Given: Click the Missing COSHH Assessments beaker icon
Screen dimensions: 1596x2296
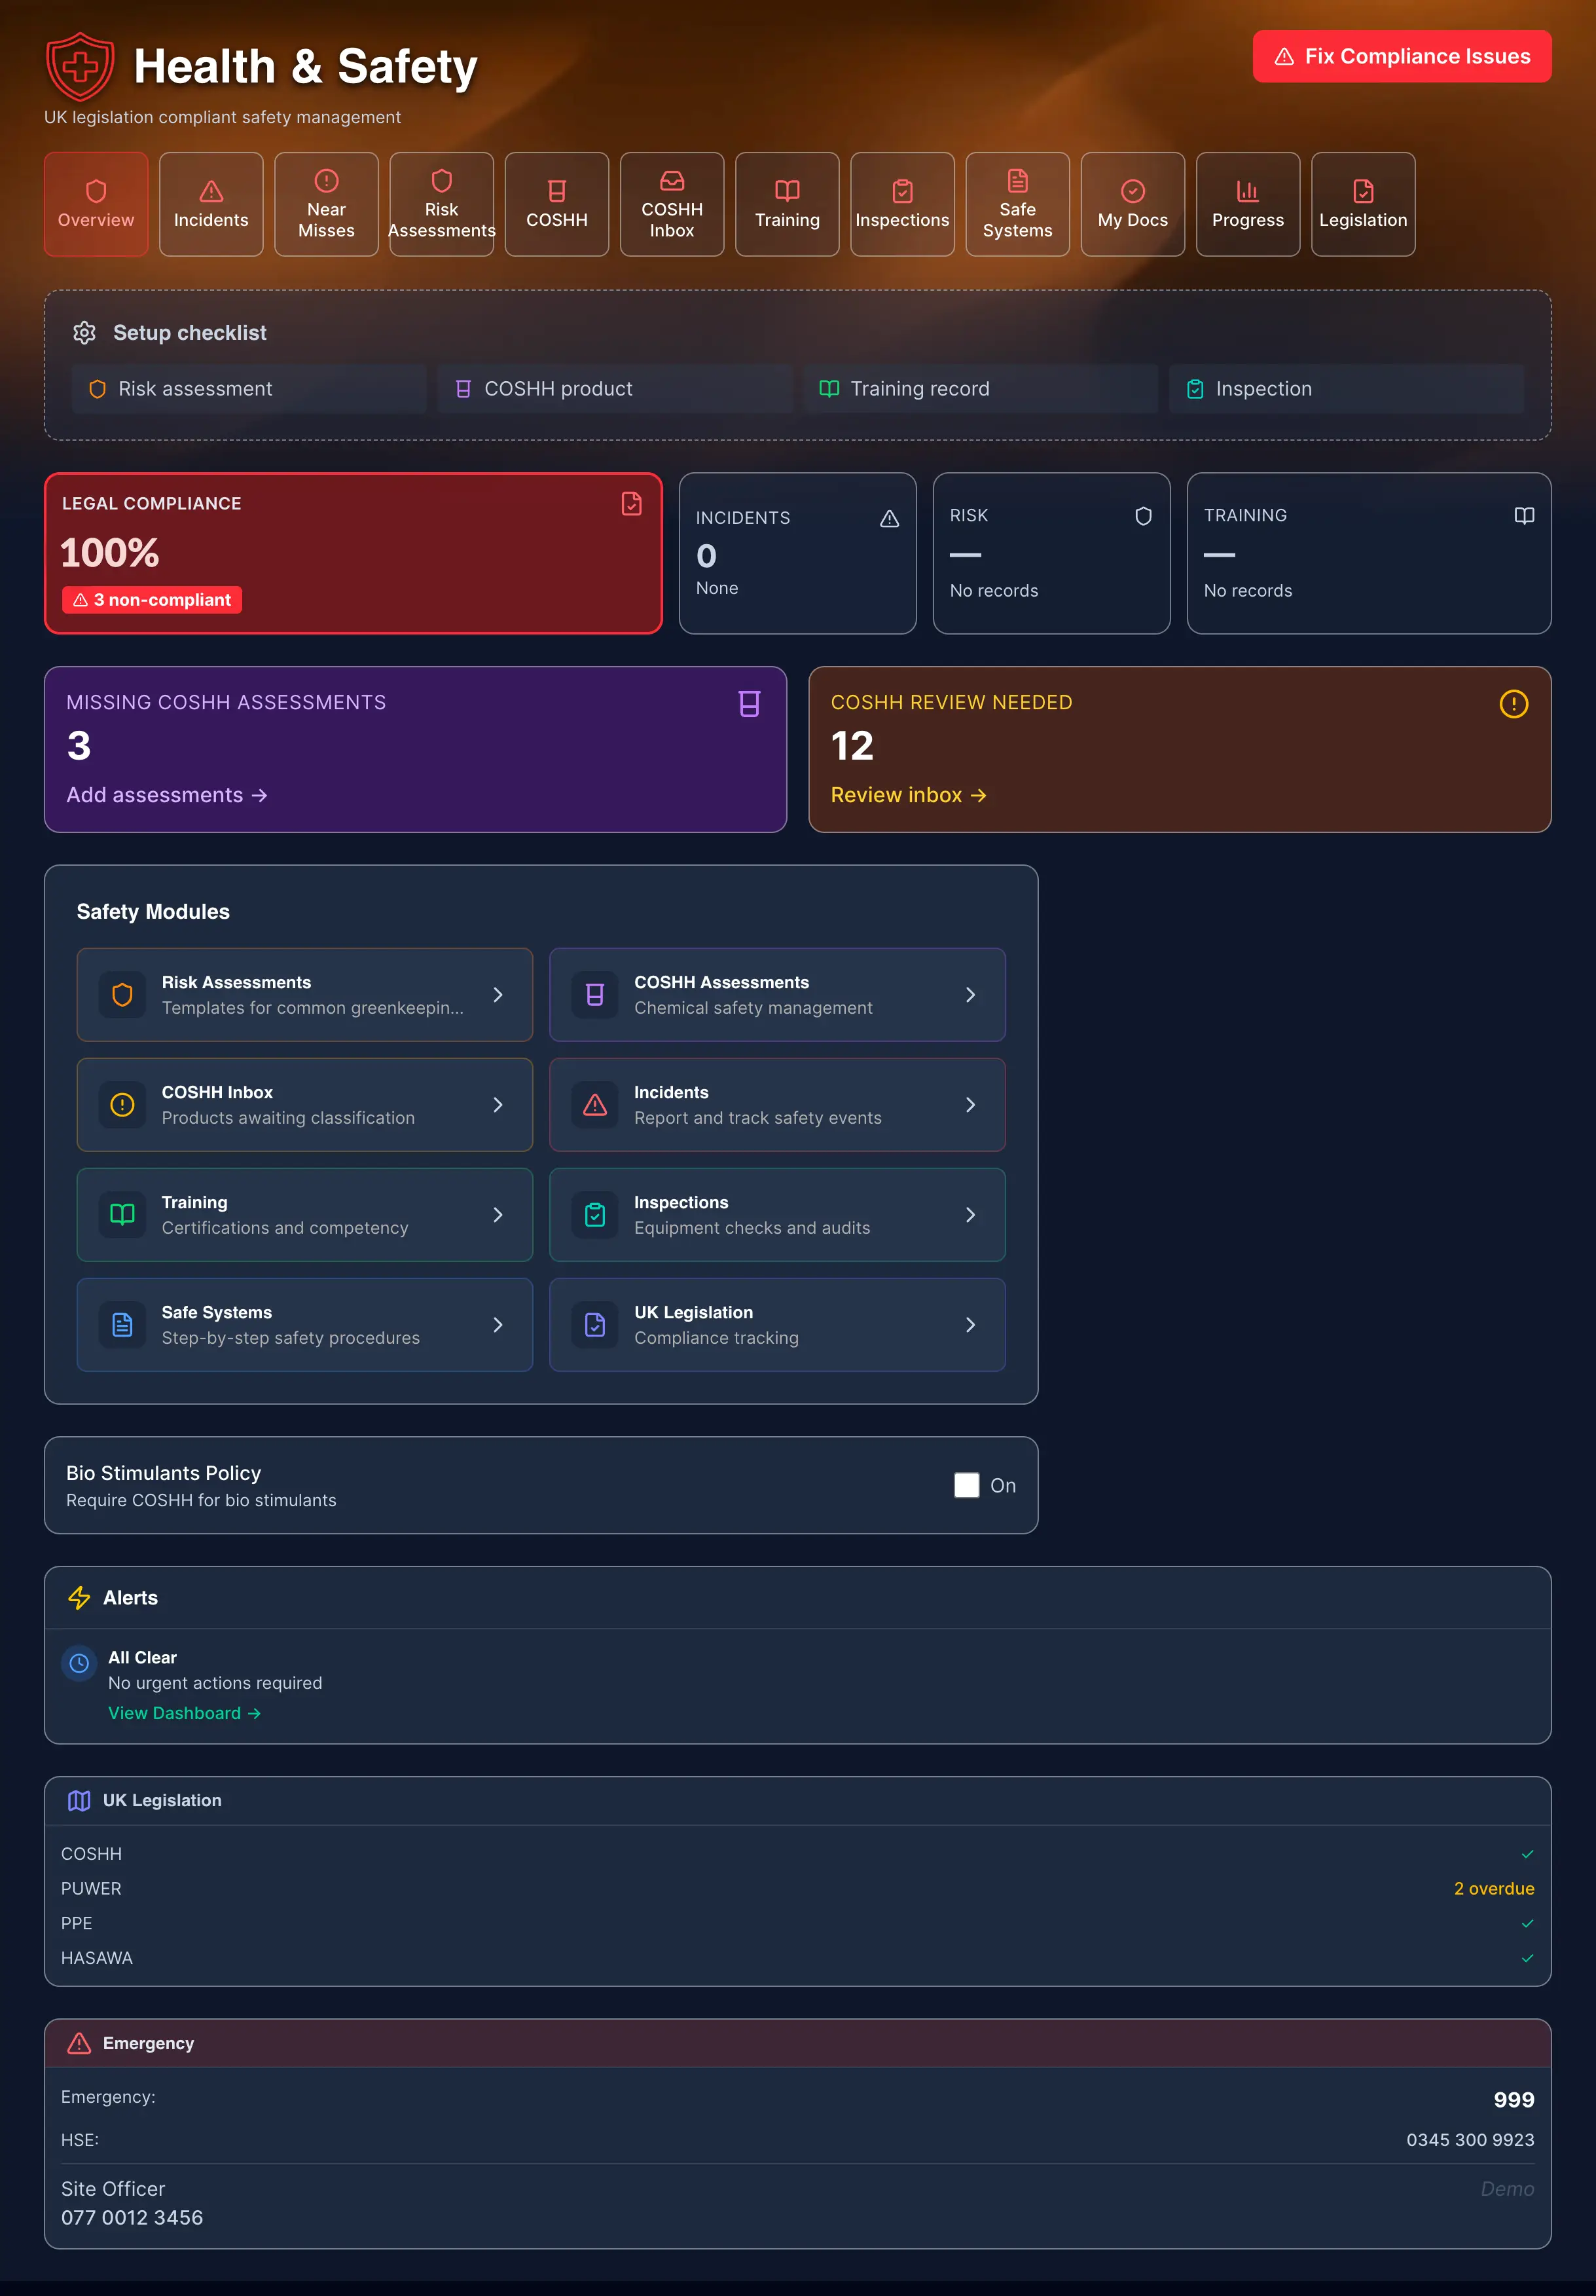Looking at the screenshot, I should [x=750, y=704].
